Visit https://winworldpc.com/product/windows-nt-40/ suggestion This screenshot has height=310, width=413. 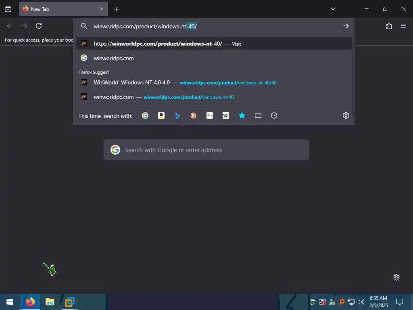tap(214, 44)
